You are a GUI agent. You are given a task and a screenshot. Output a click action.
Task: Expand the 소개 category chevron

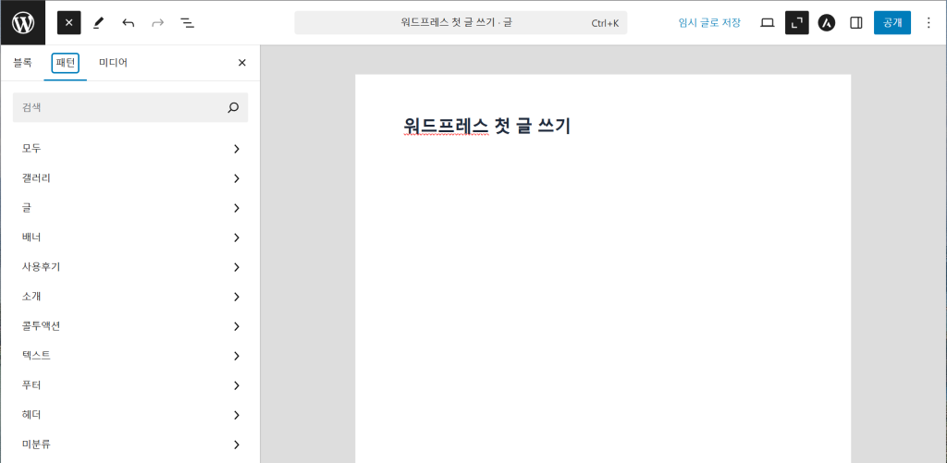[x=237, y=297]
